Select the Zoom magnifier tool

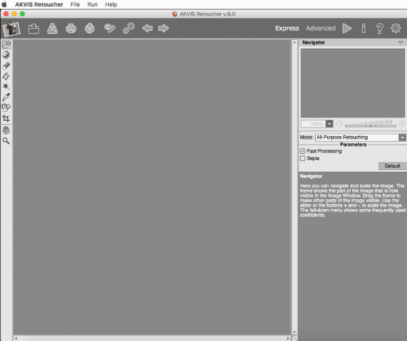click(6, 141)
